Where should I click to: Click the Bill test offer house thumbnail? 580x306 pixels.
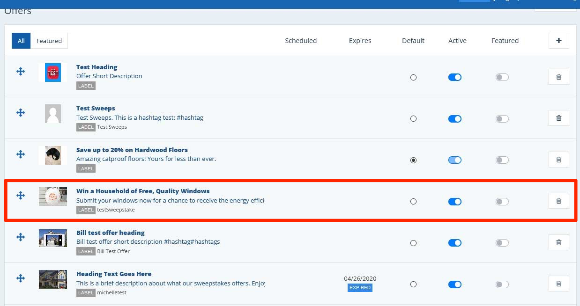point(52,238)
